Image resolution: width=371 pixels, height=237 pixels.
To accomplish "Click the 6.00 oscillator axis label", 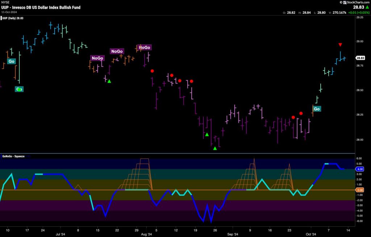I will pyautogui.click(x=359, y=158).
